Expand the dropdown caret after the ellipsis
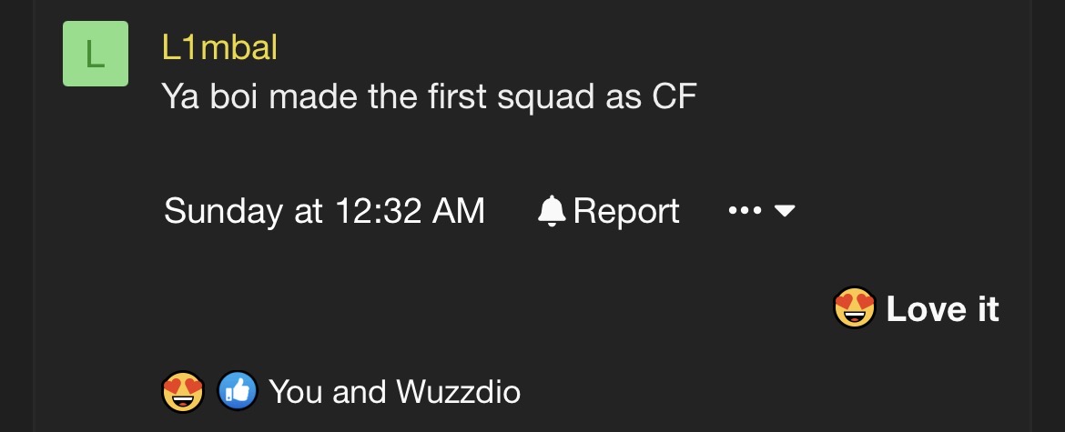 coord(785,211)
